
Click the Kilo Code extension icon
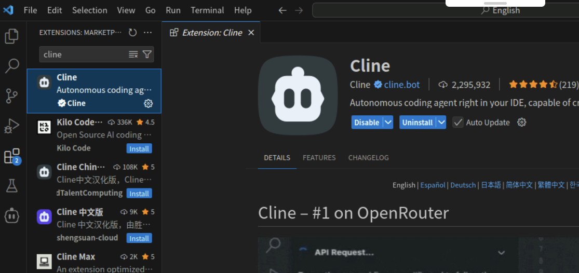click(x=44, y=127)
